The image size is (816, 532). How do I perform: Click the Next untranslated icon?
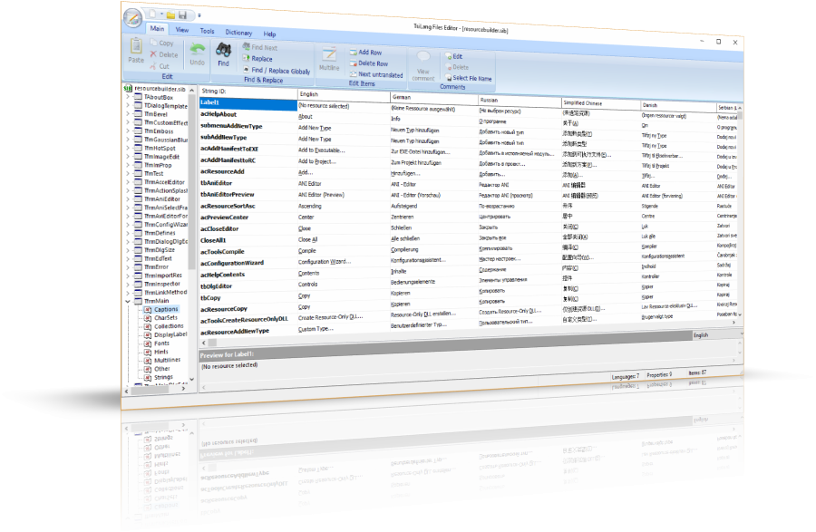point(352,74)
